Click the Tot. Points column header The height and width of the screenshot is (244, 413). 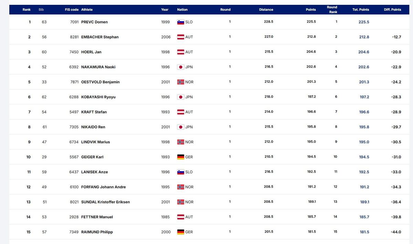pos(361,10)
